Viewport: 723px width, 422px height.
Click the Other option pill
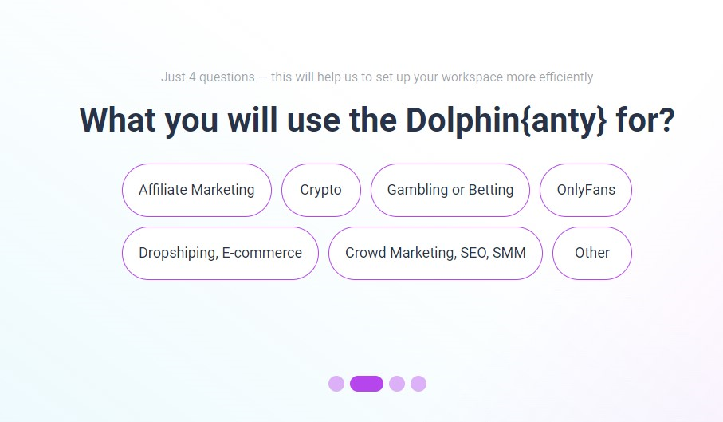click(x=591, y=253)
